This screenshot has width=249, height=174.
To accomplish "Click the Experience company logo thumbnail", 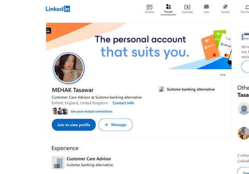I will 58,162.
